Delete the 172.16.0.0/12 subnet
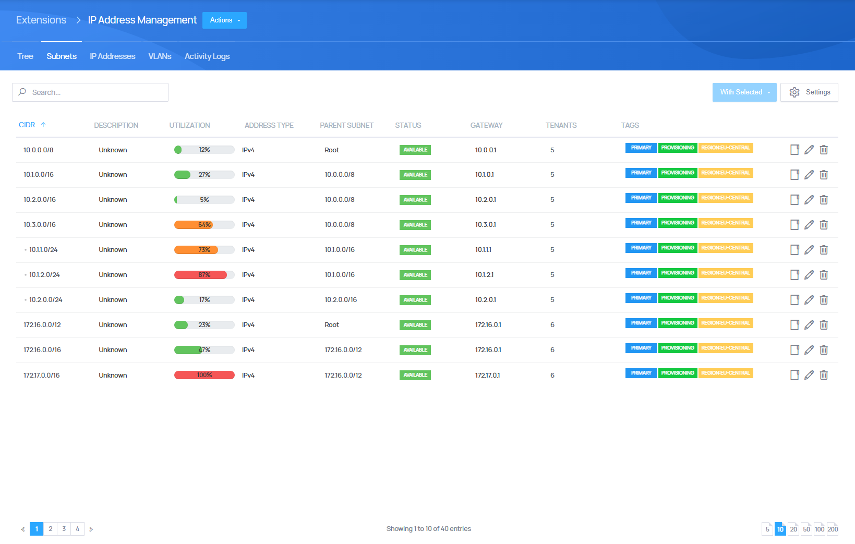The width and height of the screenshot is (855, 544). (824, 325)
